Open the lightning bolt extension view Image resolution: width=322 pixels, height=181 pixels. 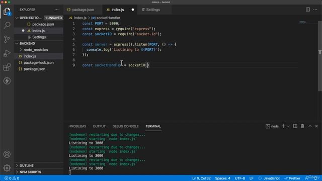pyautogui.click(x=7, y=81)
